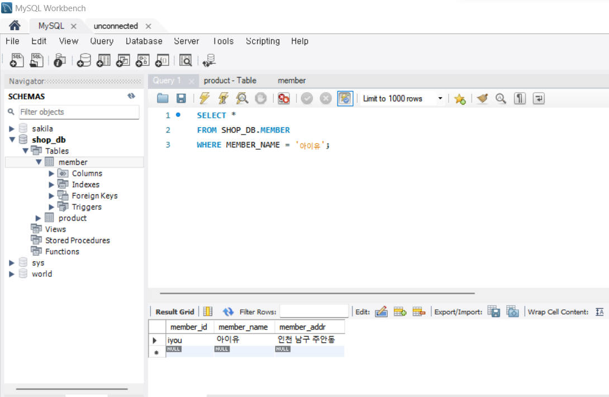Click the Filter Rows input box
609x397 pixels.
click(314, 312)
